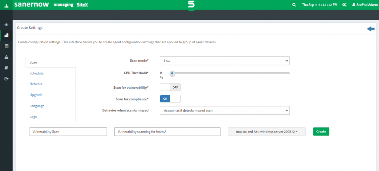Click the blue back arrow

point(370,29)
